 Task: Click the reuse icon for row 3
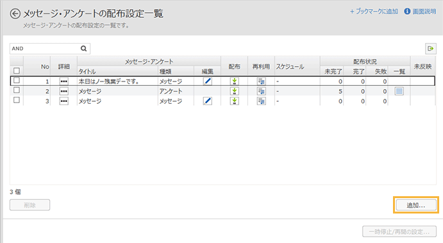pyautogui.click(x=262, y=101)
